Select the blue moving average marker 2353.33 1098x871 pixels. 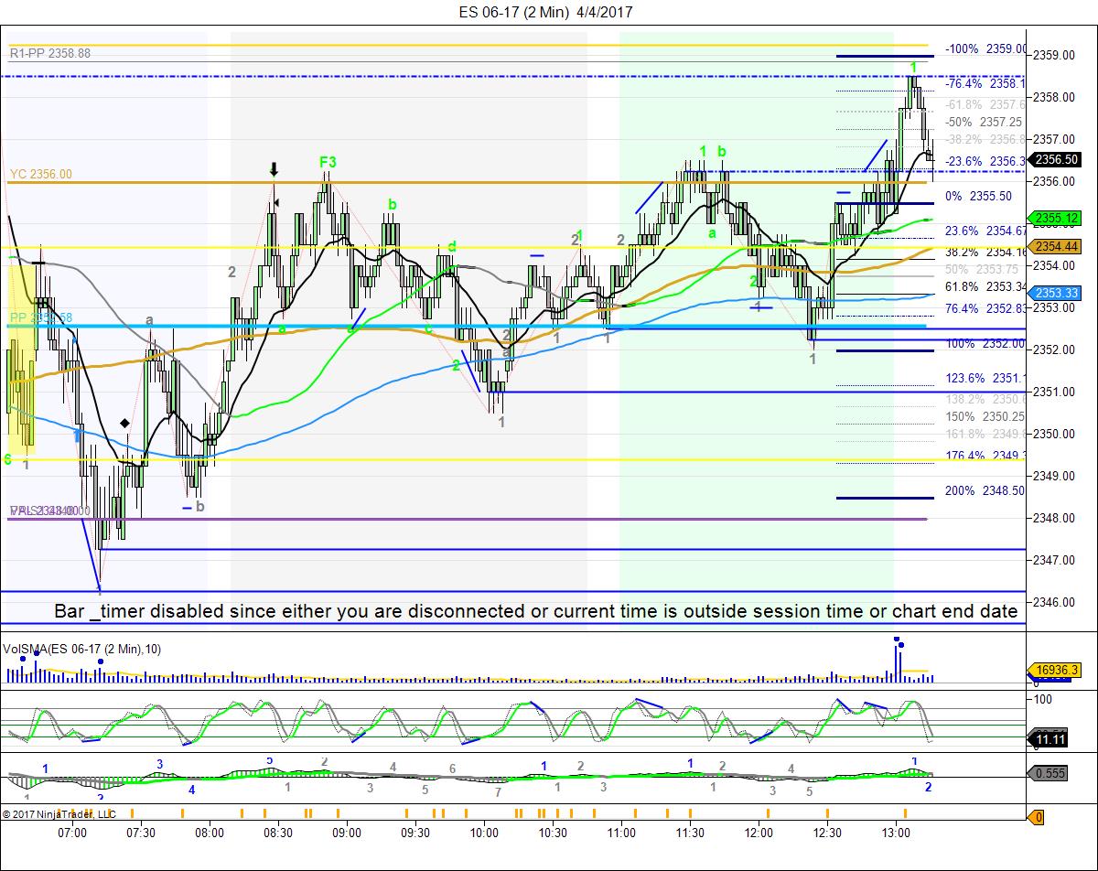click(1054, 293)
